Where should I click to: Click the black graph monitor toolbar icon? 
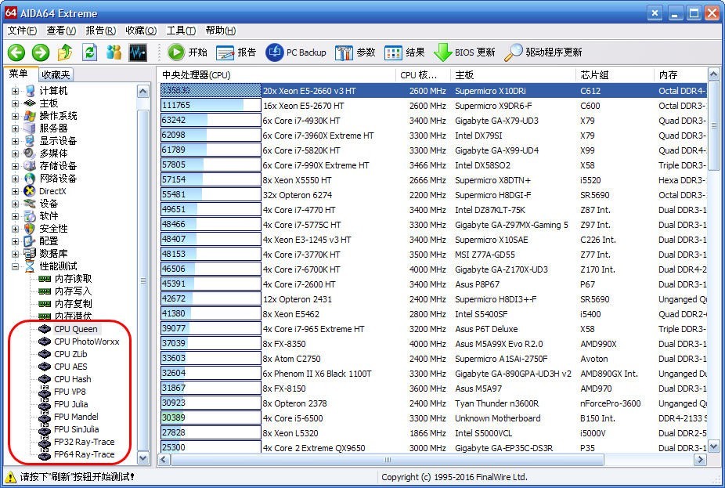point(139,52)
